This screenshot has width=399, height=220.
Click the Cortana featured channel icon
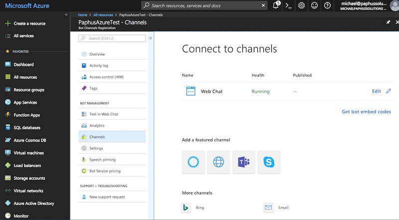click(x=193, y=162)
